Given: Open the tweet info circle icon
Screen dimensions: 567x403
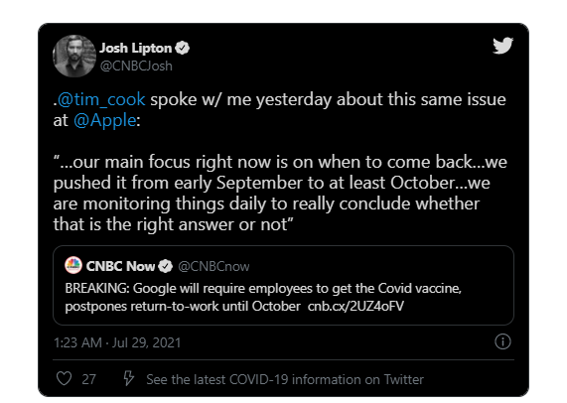Looking at the screenshot, I should point(502,341).
